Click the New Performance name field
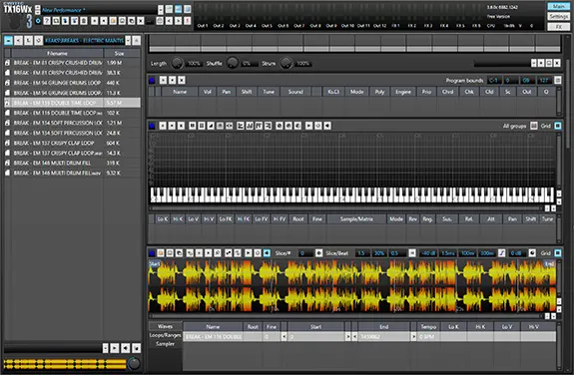 [99, 10]
